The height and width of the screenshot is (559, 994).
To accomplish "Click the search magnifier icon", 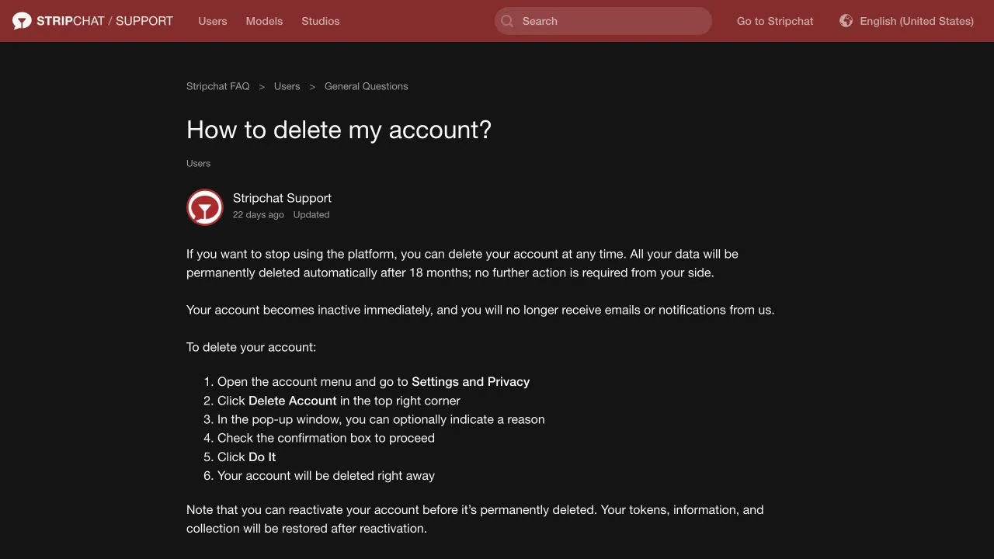I will [x=507, y=21].
